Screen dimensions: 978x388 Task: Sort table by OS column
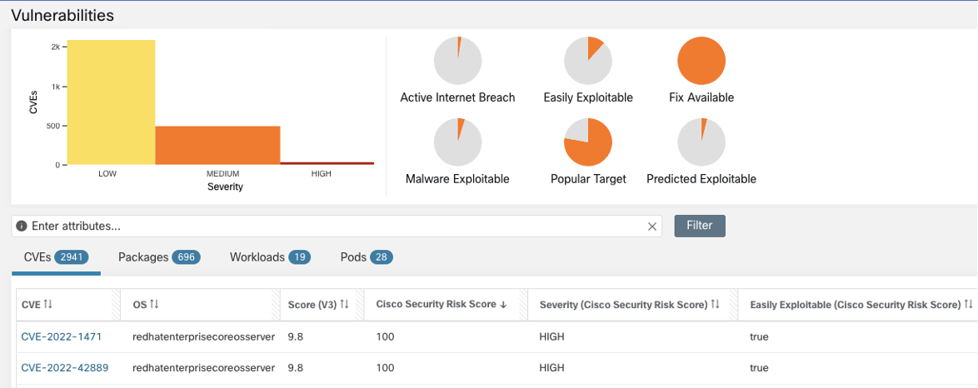click(154, 305)
